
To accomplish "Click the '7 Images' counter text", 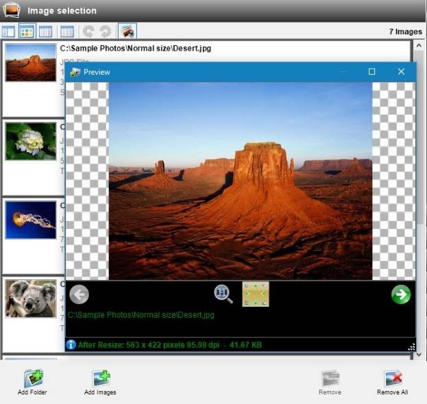I will tap(406, 31).
